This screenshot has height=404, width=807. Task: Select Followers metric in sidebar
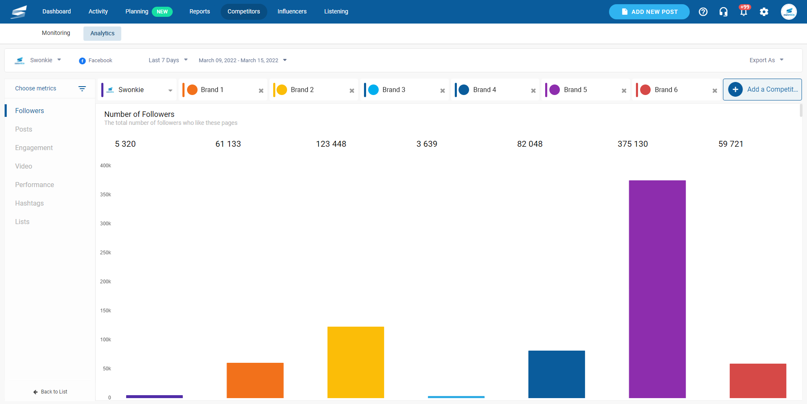(x=29, y=111)
